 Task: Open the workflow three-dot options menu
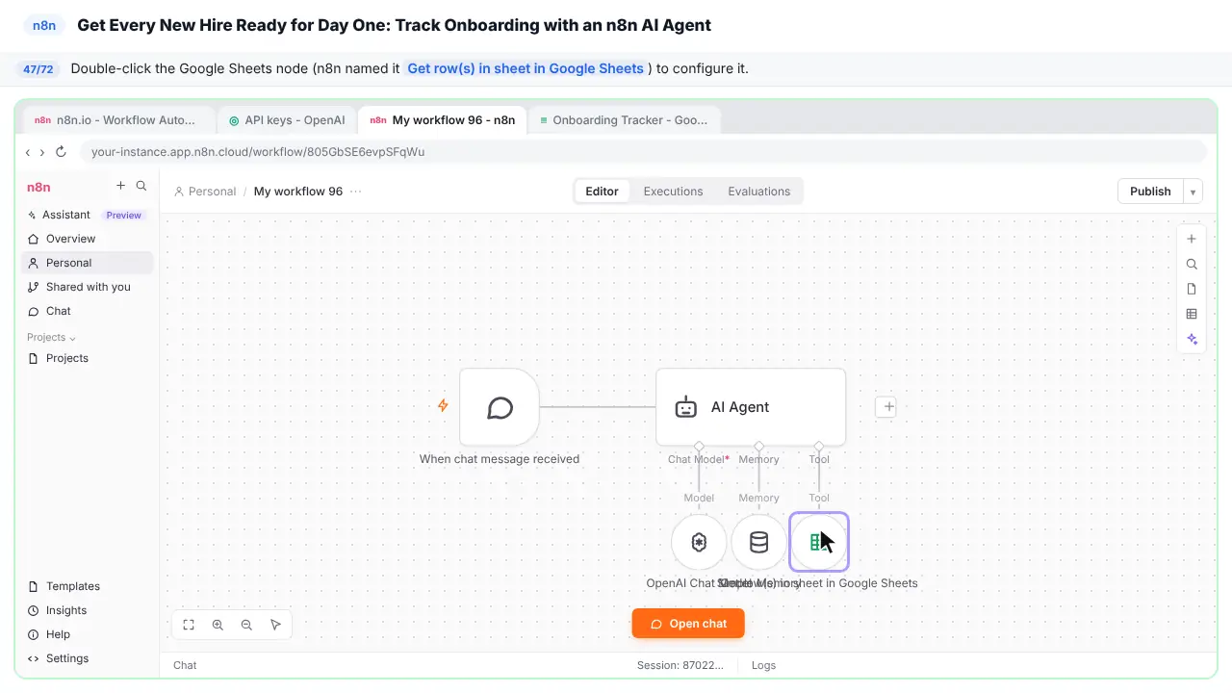[x=356, y=192]
